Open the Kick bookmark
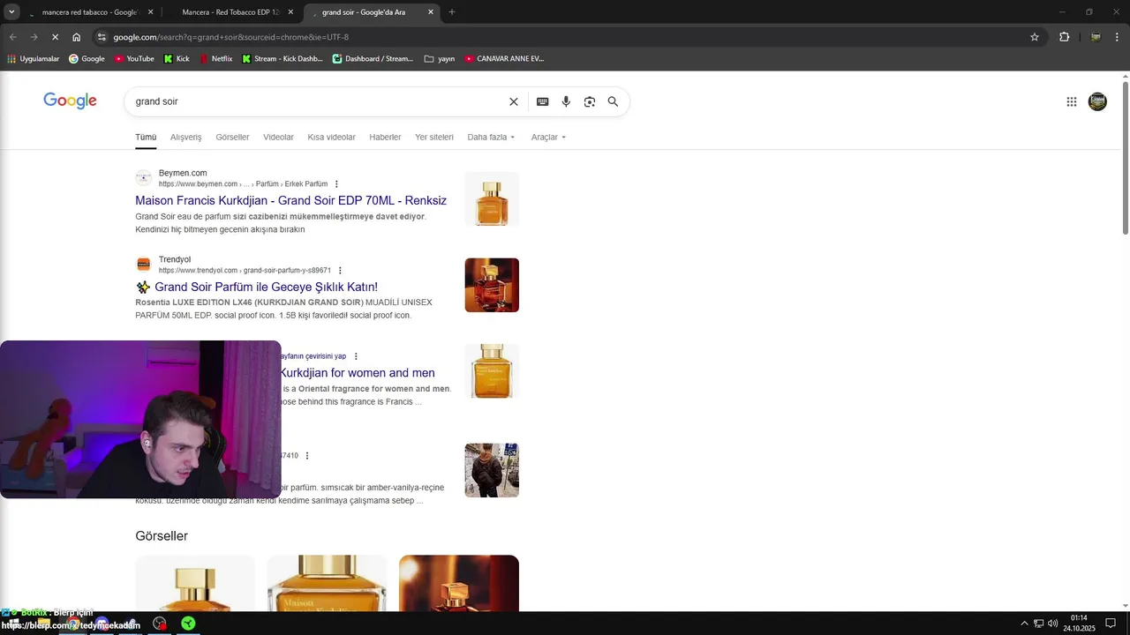 [x=177, y=59]
